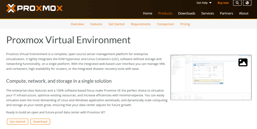
Task: Click the Buy now link
Action: 223,3
